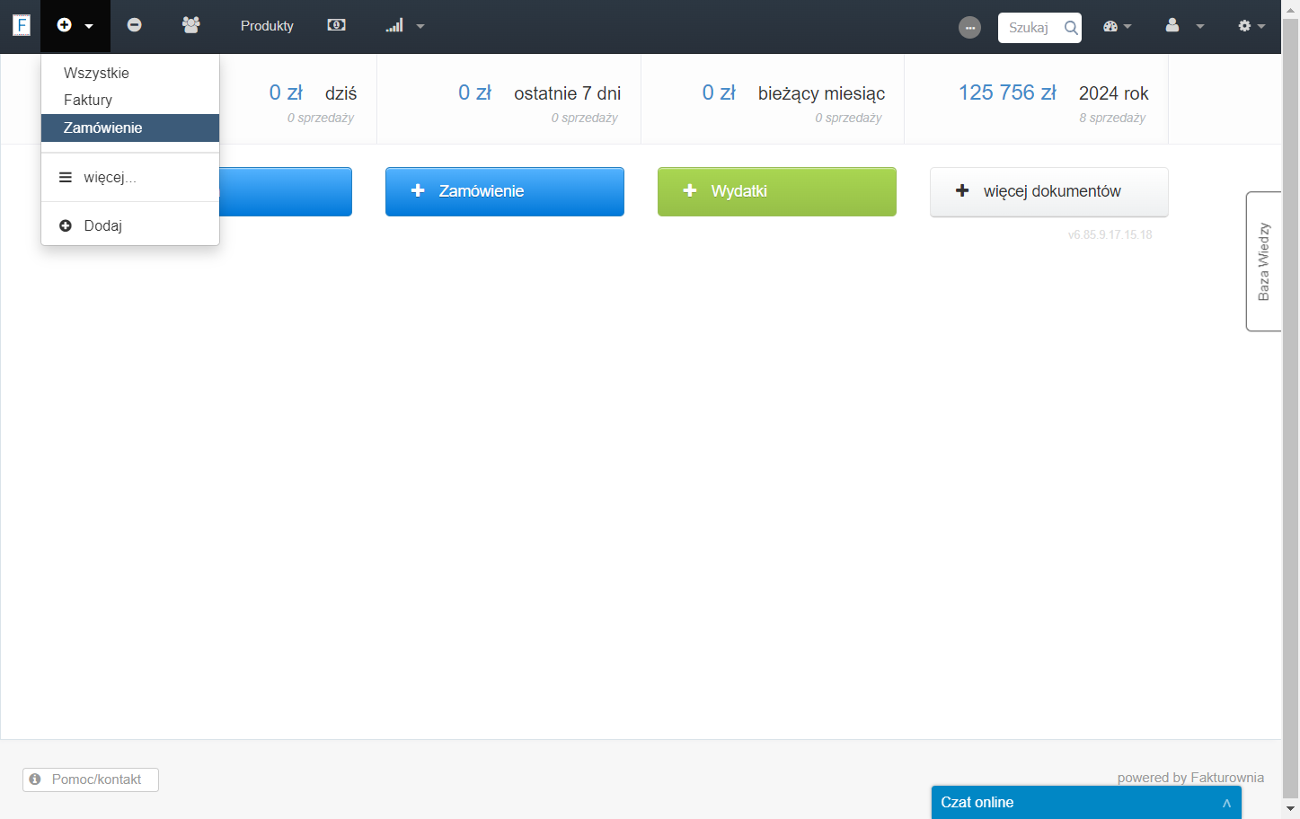Select Wszystkie in the dropdown menu

pyautogui.click(x=130, y=73)
